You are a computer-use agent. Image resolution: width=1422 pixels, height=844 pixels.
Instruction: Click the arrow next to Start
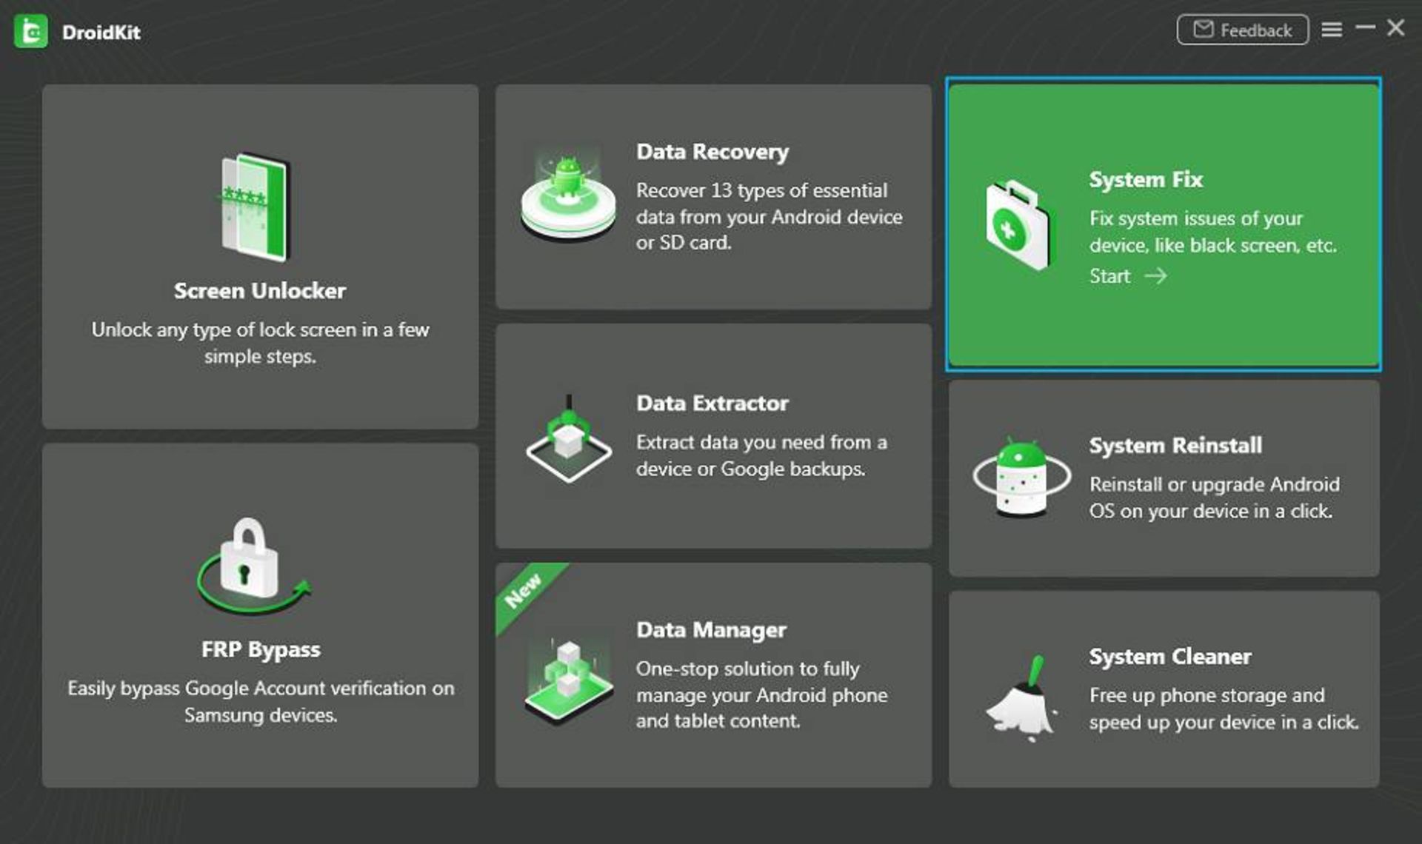tap(1155, 276)
